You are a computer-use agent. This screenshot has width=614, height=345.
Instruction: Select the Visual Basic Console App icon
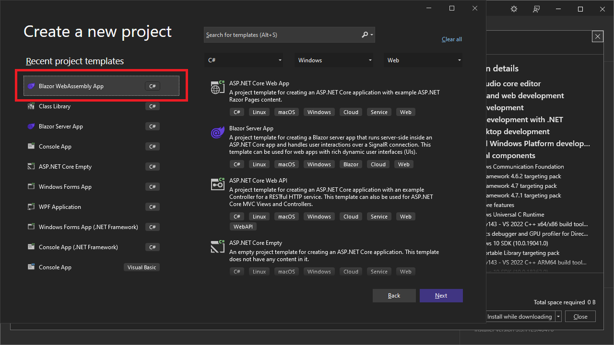pos(31,267)
